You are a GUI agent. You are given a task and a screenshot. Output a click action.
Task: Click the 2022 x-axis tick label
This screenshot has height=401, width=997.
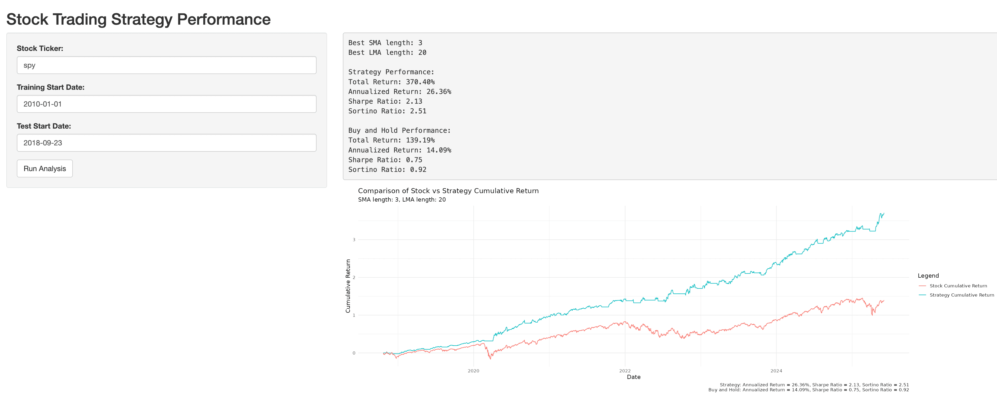tap(625, 371)
